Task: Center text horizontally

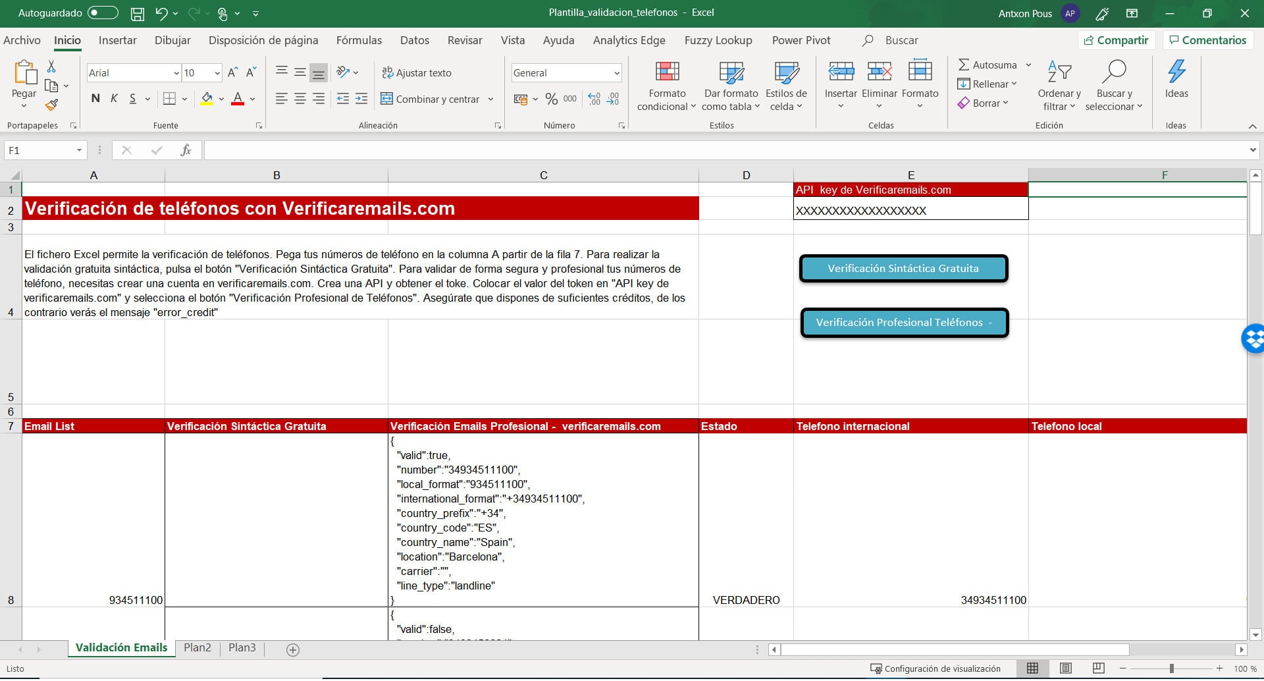Action: pos(300,99)
